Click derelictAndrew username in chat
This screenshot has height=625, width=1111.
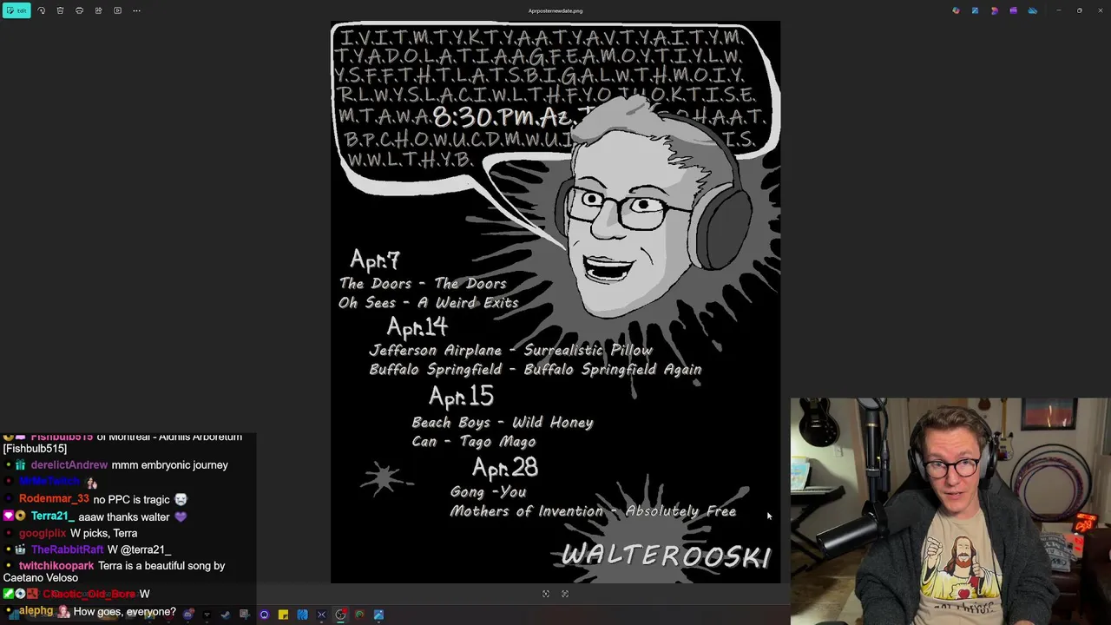[x=69, y=465]
